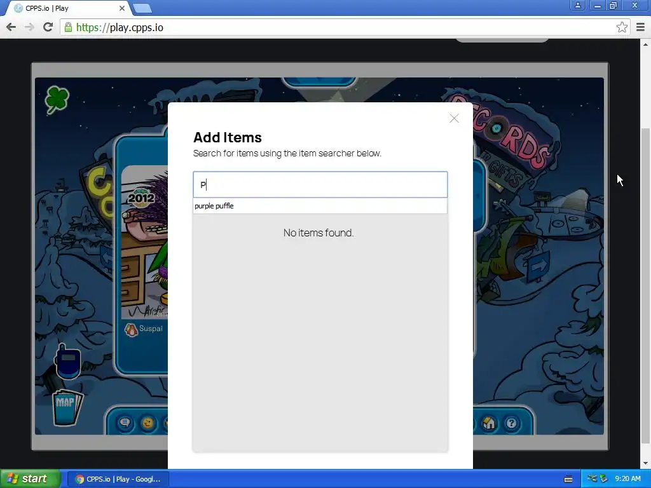
Task: Close the CPPS.io | Play tab
Action: point(121,8)
